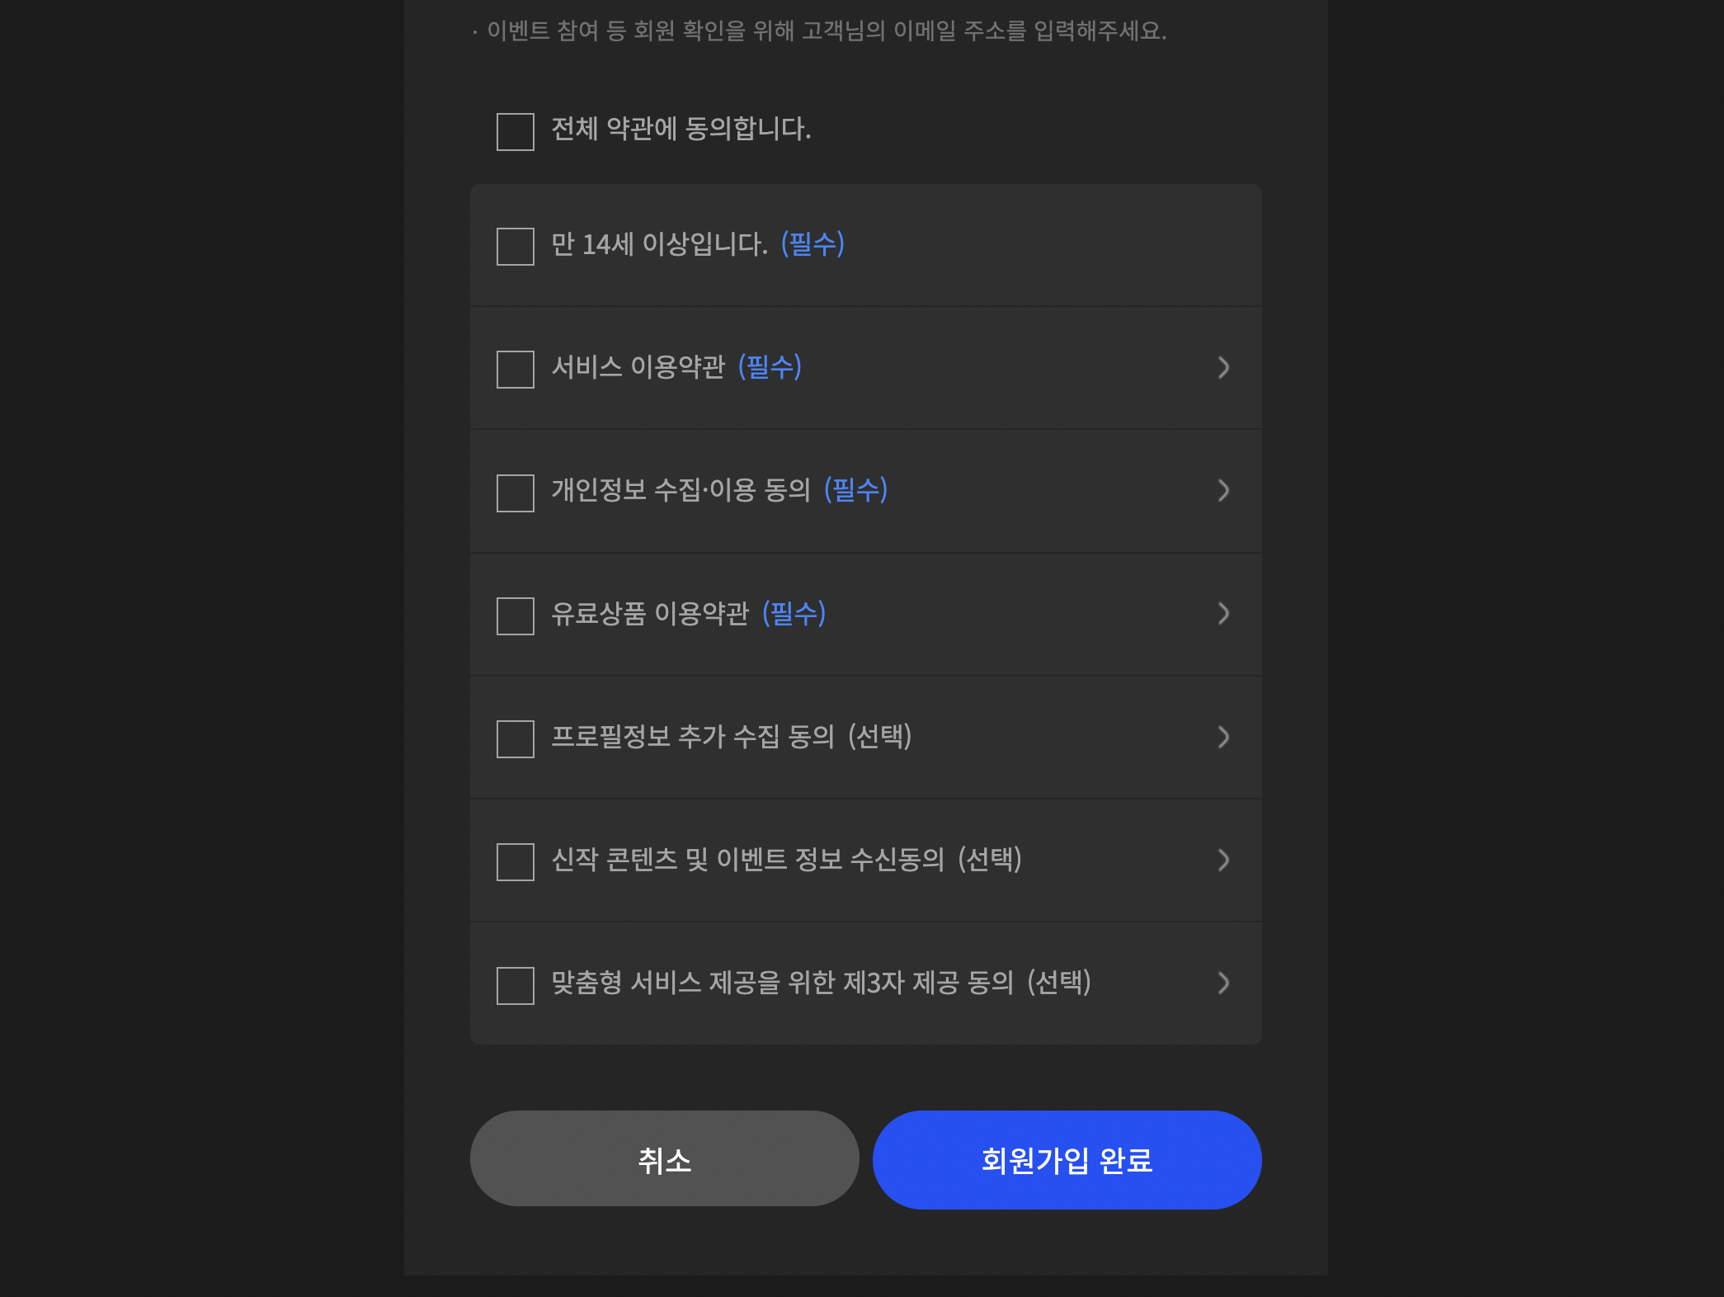Check the 전체 약관에 동의합니다 agree-all checkbox
Screen dimensions: 1724x1297
click(x=515, y=131)
